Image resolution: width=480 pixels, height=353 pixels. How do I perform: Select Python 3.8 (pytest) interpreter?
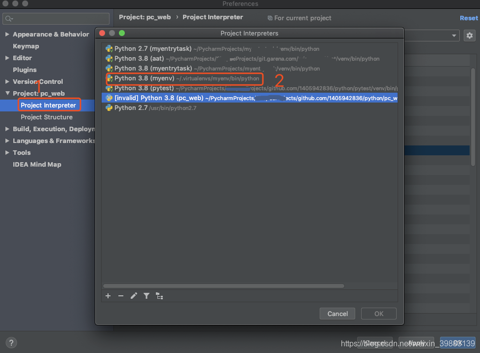[250, 88]
